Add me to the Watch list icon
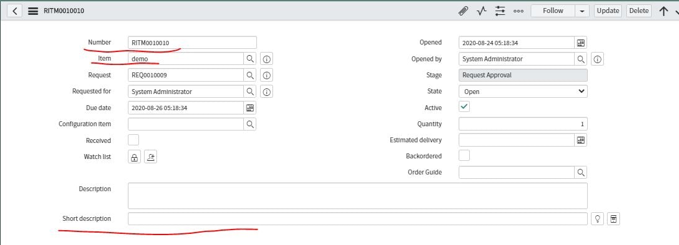The width and height of the screenshot is (679, 245). pos(150,157)
